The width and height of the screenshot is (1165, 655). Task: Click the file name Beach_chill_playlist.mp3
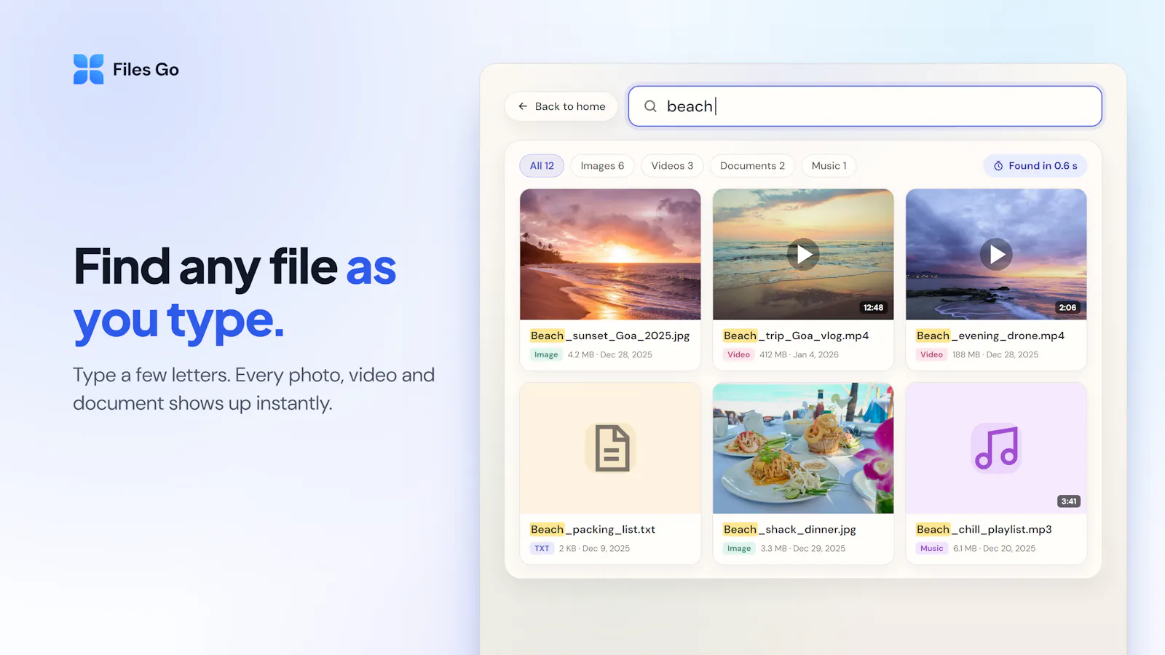pyautogui.click(x=984, y=529)
